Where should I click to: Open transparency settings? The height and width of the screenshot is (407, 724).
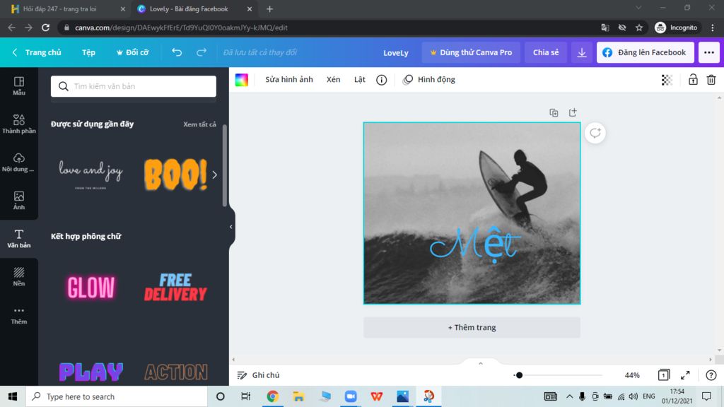tap(667, 80)
